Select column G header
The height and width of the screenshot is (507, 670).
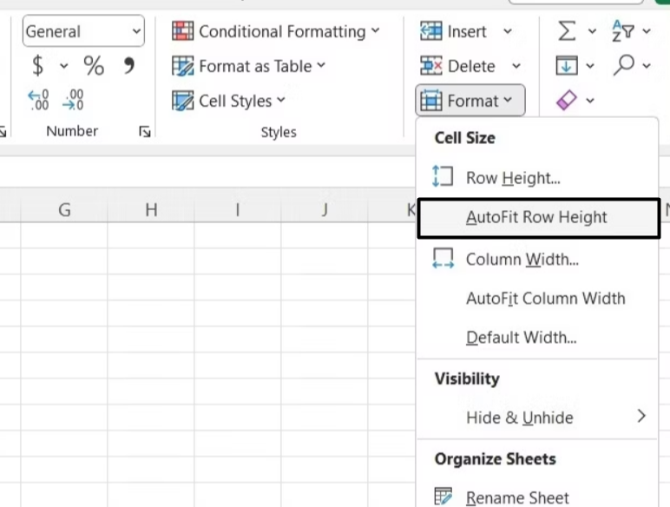point(64,209)
